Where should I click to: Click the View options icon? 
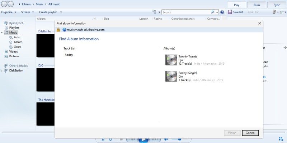point(154,12)
